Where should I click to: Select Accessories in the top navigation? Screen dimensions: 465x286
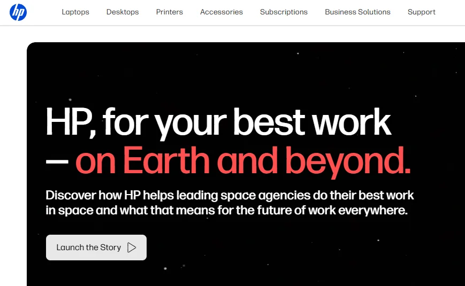coord(221,12)
